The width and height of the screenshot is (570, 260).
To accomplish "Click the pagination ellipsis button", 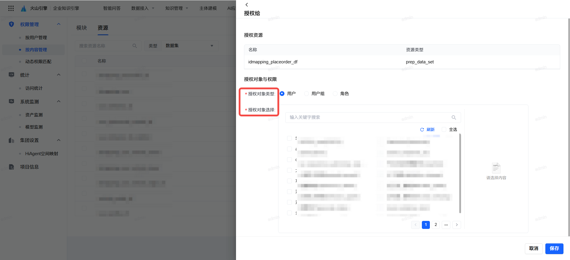I will tap(446, 225).
